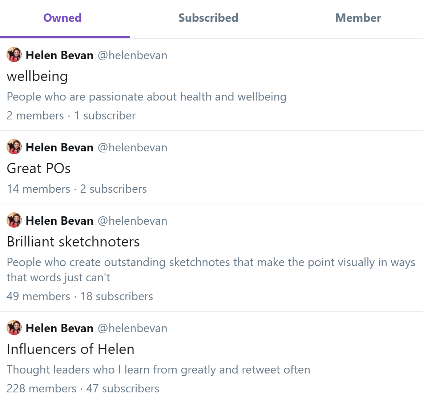This screenshot has height=400, width=423.
Task: View 47 subscribers of Influencers of Helen
Action: pos(123,388)
